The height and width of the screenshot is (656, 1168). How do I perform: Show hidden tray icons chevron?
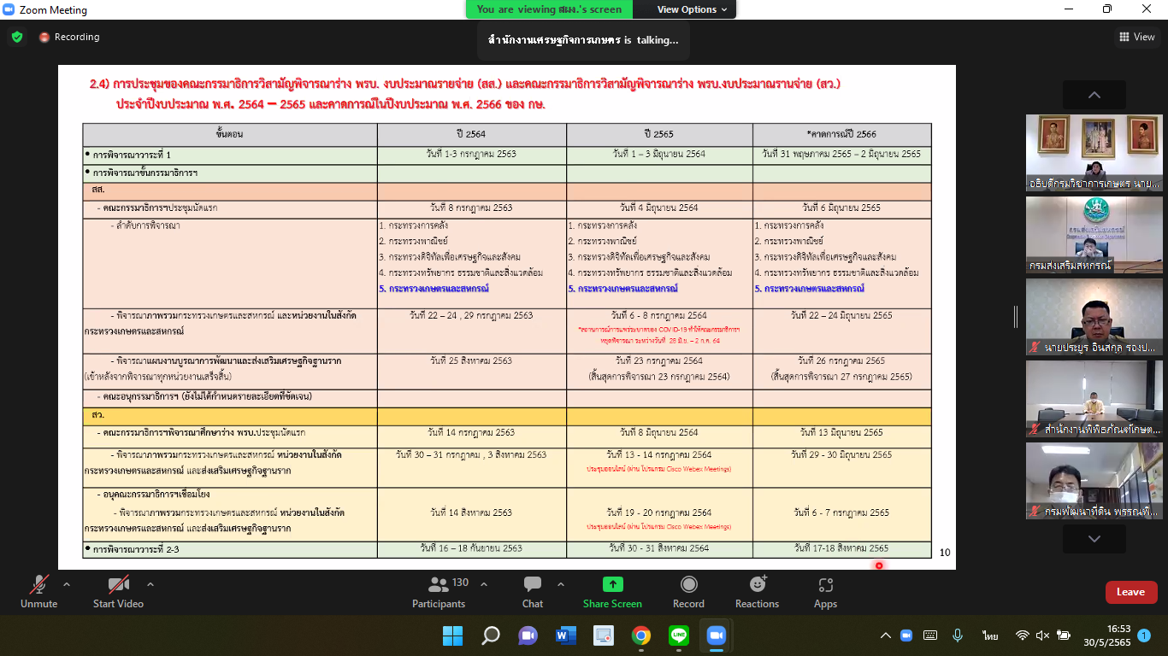point(886,635)
